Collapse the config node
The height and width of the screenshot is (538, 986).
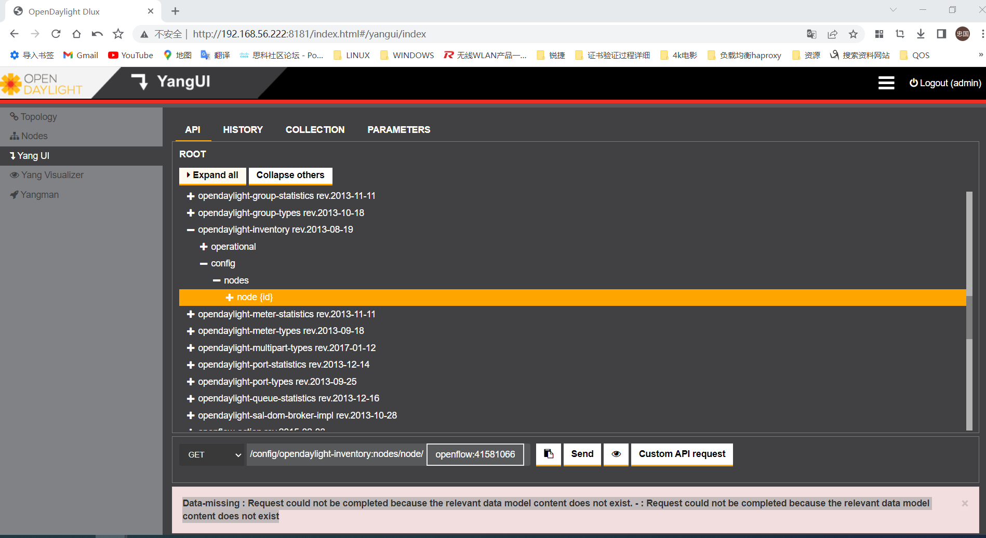(204, 264)
